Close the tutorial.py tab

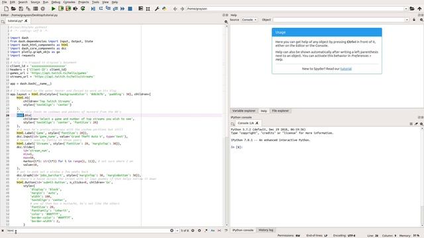[26, 20]
